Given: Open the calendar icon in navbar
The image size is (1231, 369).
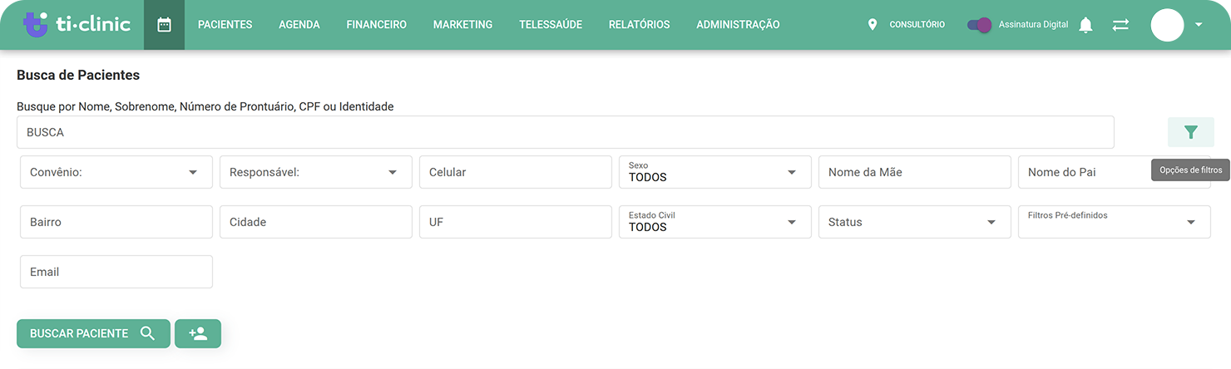Looking at the screenshot, I should coord(164,25).
